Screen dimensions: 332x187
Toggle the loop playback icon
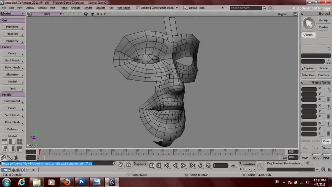(200, 165)
